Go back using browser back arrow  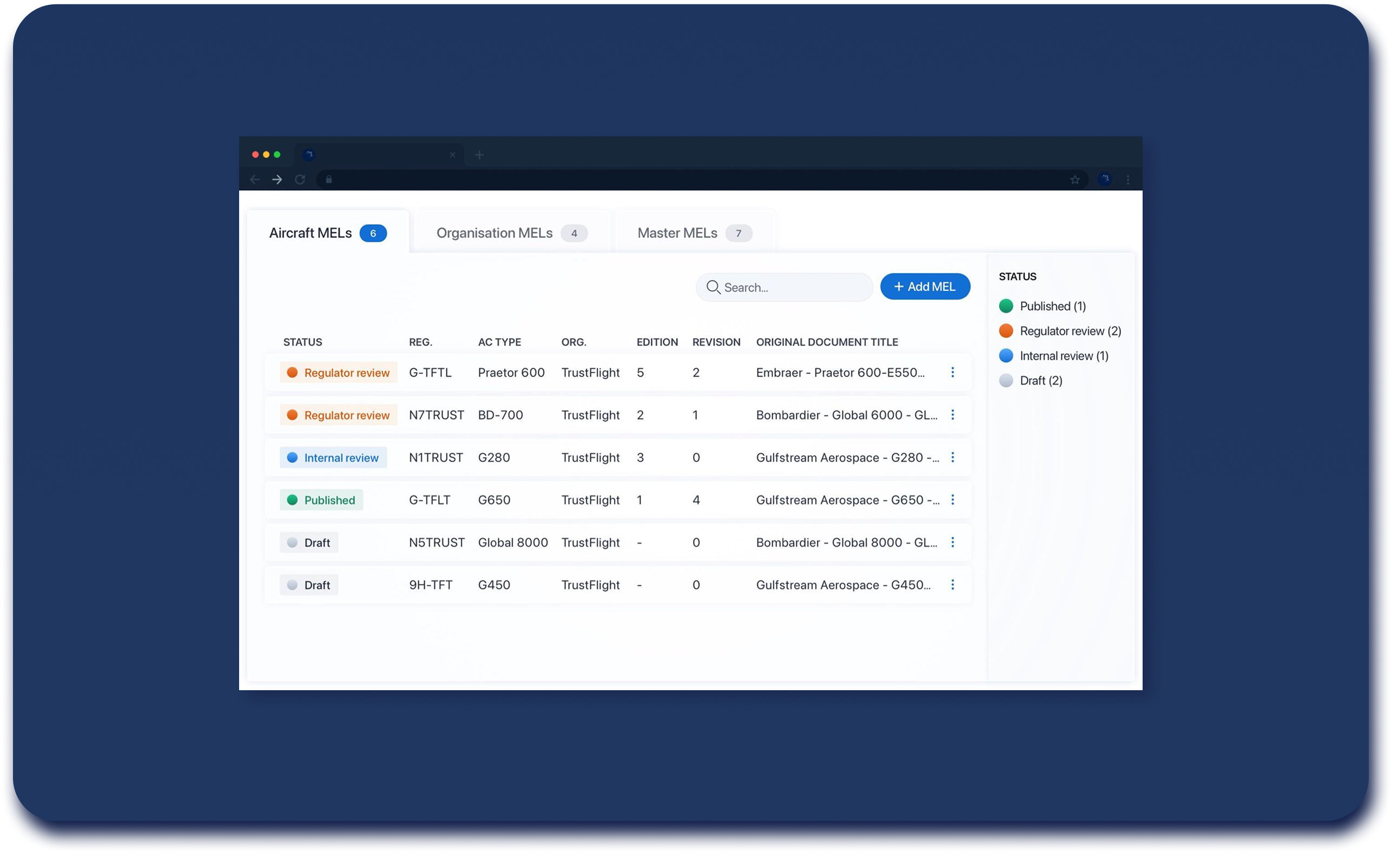pyautogui.click(x=255, y=180)
